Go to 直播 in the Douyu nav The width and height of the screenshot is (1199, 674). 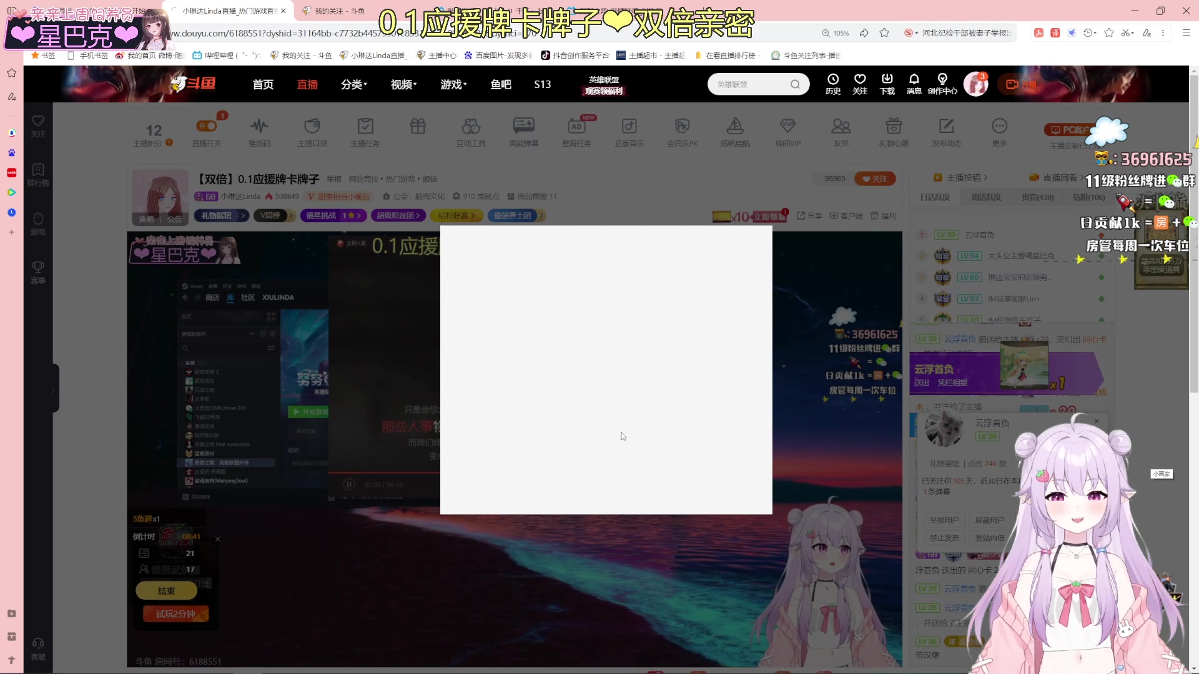tap(307, 84)
